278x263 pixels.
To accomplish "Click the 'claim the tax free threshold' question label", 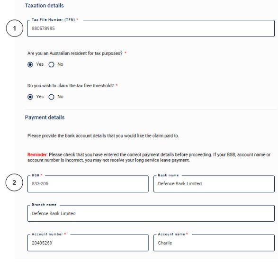I will click(x=71, y=86).
